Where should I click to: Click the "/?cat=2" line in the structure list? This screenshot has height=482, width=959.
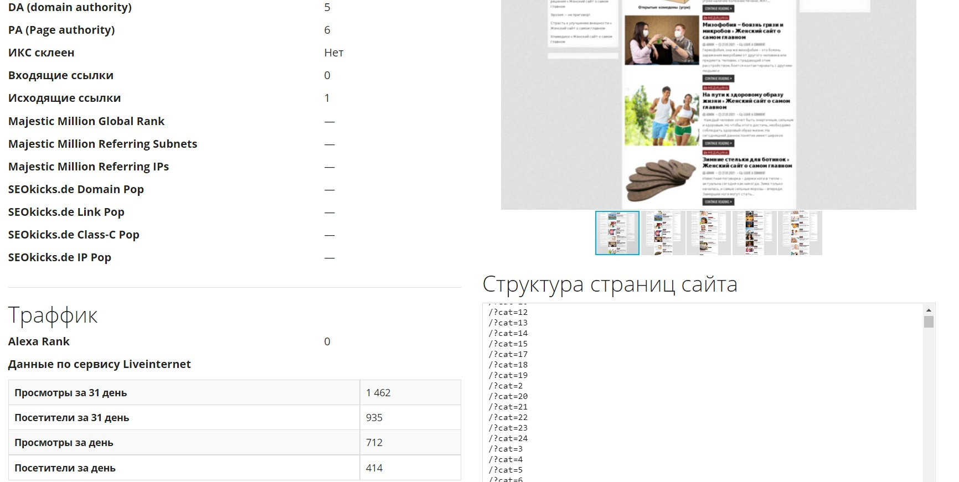[x=506, y=386]
